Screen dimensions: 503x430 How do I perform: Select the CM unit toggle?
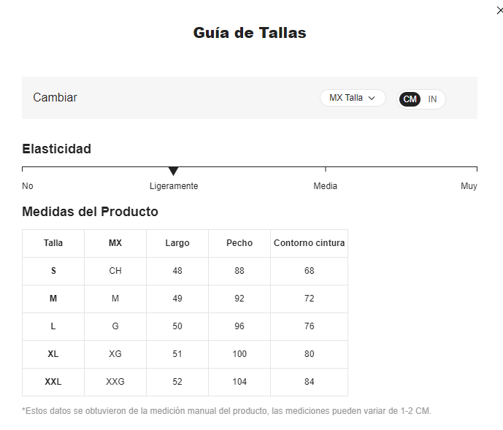coord(410,99)
